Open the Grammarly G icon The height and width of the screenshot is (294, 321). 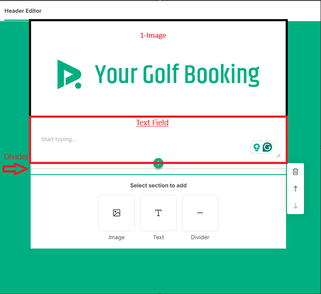click(x=267, y=147)
